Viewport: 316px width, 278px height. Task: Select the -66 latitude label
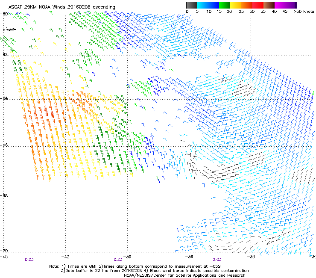tap(4, 145)
